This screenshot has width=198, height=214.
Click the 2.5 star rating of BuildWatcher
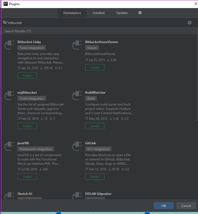click(x=125, y=119)
